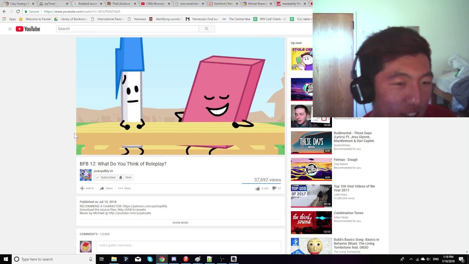469x264 pixels.
Task: Open the youtube.com/yoylecake link
Action: tap(130, 213)
